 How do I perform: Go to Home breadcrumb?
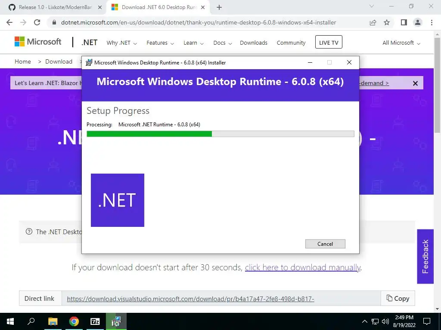pyautogui.click(x=23, y=61)
